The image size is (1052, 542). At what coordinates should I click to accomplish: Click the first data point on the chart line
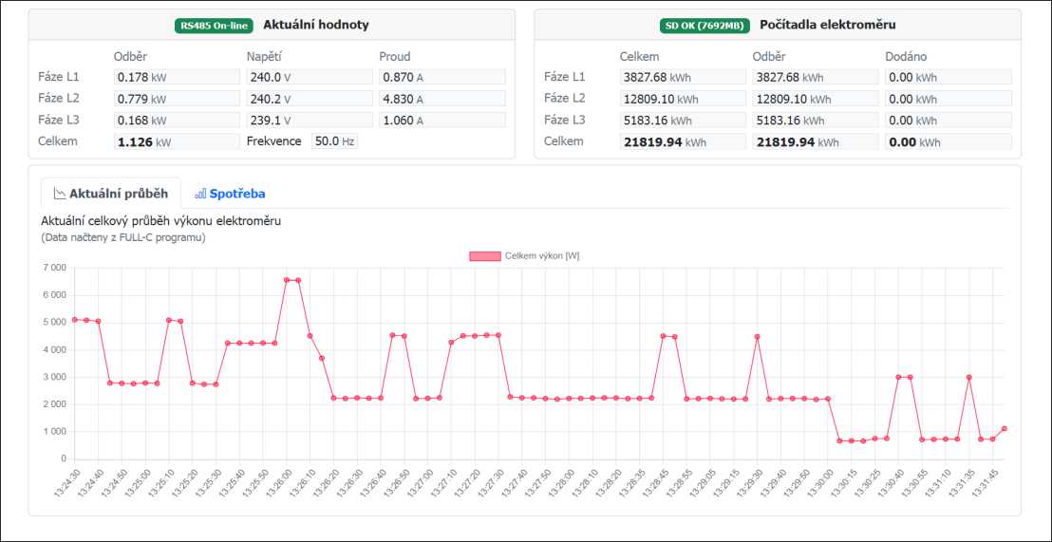pos(75,319)
